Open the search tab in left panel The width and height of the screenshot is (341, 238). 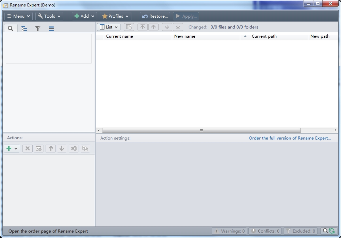point(11,29)
